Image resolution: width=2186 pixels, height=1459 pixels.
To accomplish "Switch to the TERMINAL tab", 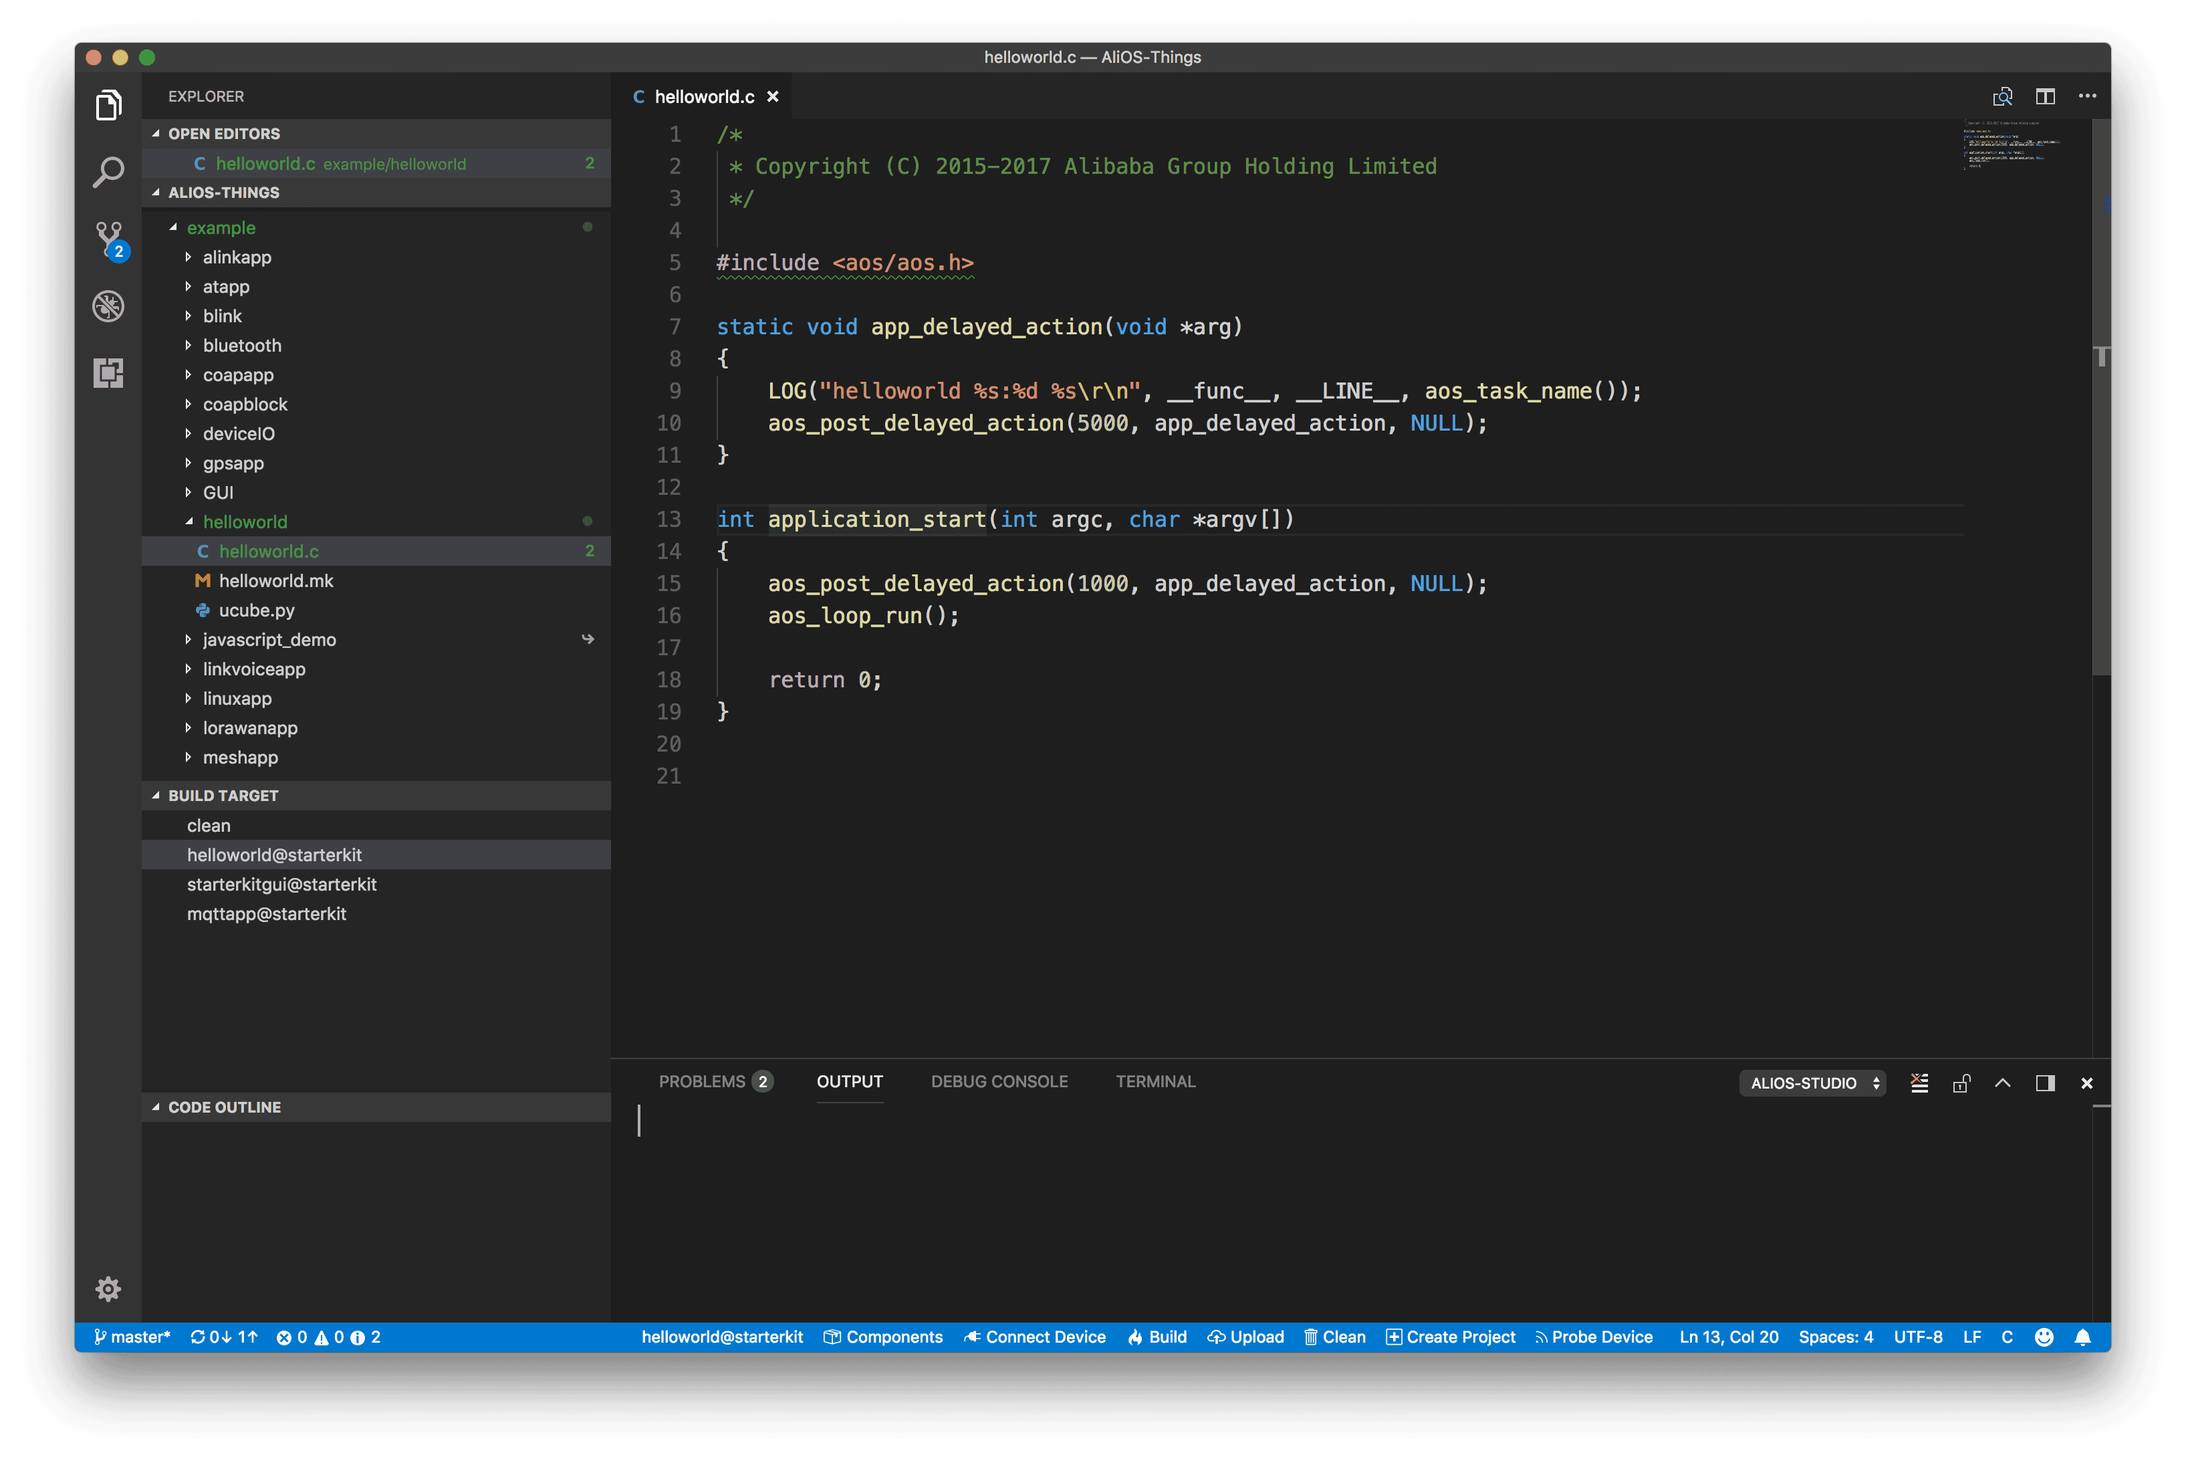I will [x=1155, y=1081].
